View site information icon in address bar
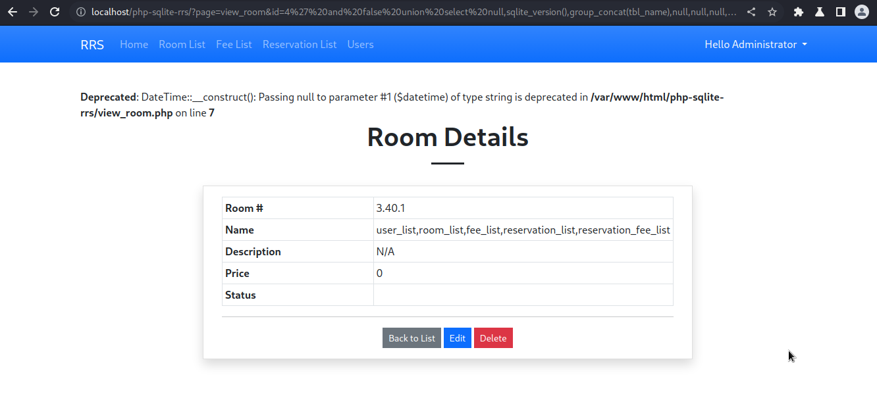Viewport: 877px width, 402px height. pos(81,12)
